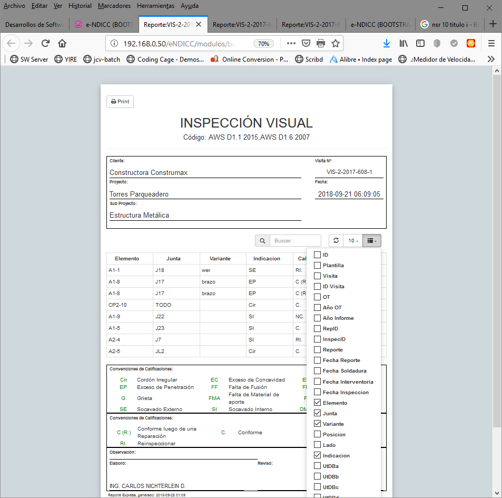Enable the Fecha Reporte column checkbox
502x498 pixels.
[x=317, y=360]
